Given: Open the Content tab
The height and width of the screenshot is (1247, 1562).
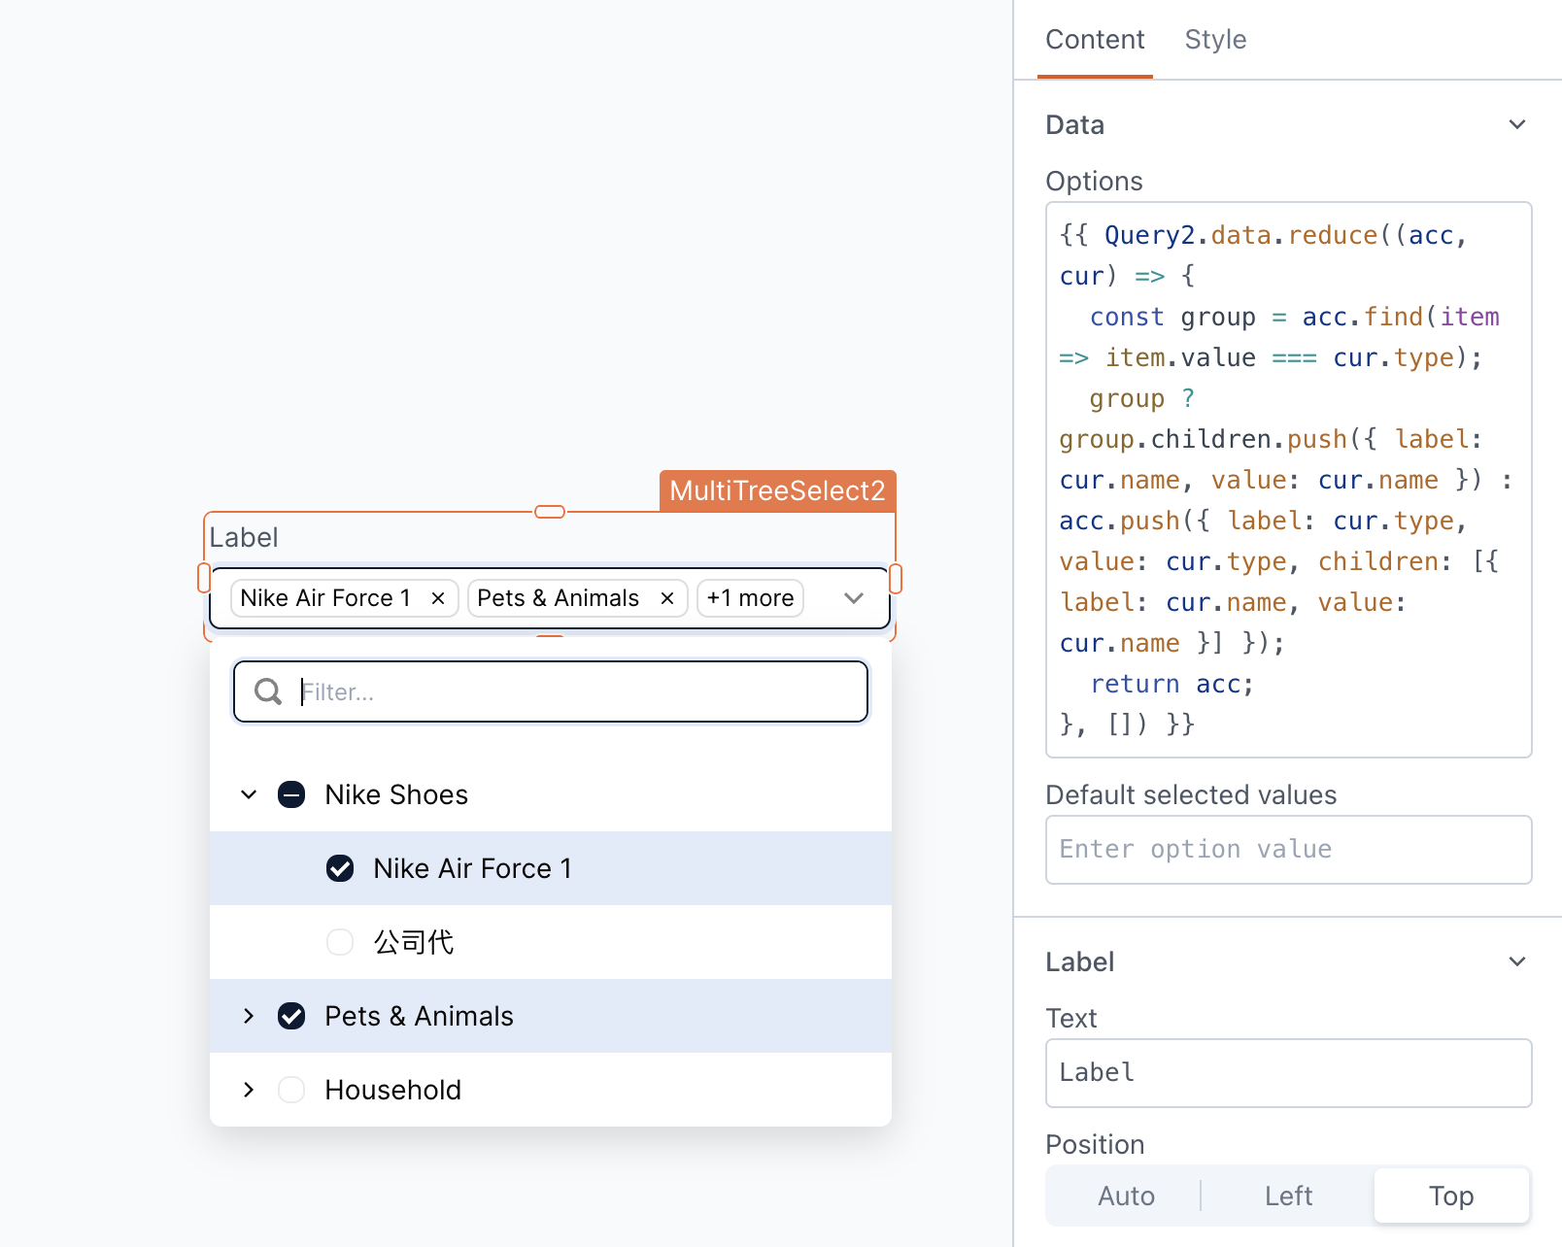Looking at the screenshot, I should (1095, 40).
